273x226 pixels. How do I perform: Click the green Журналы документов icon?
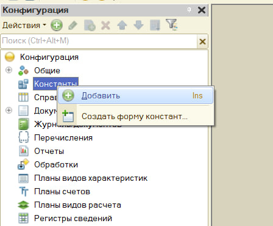tap(23, 124)
